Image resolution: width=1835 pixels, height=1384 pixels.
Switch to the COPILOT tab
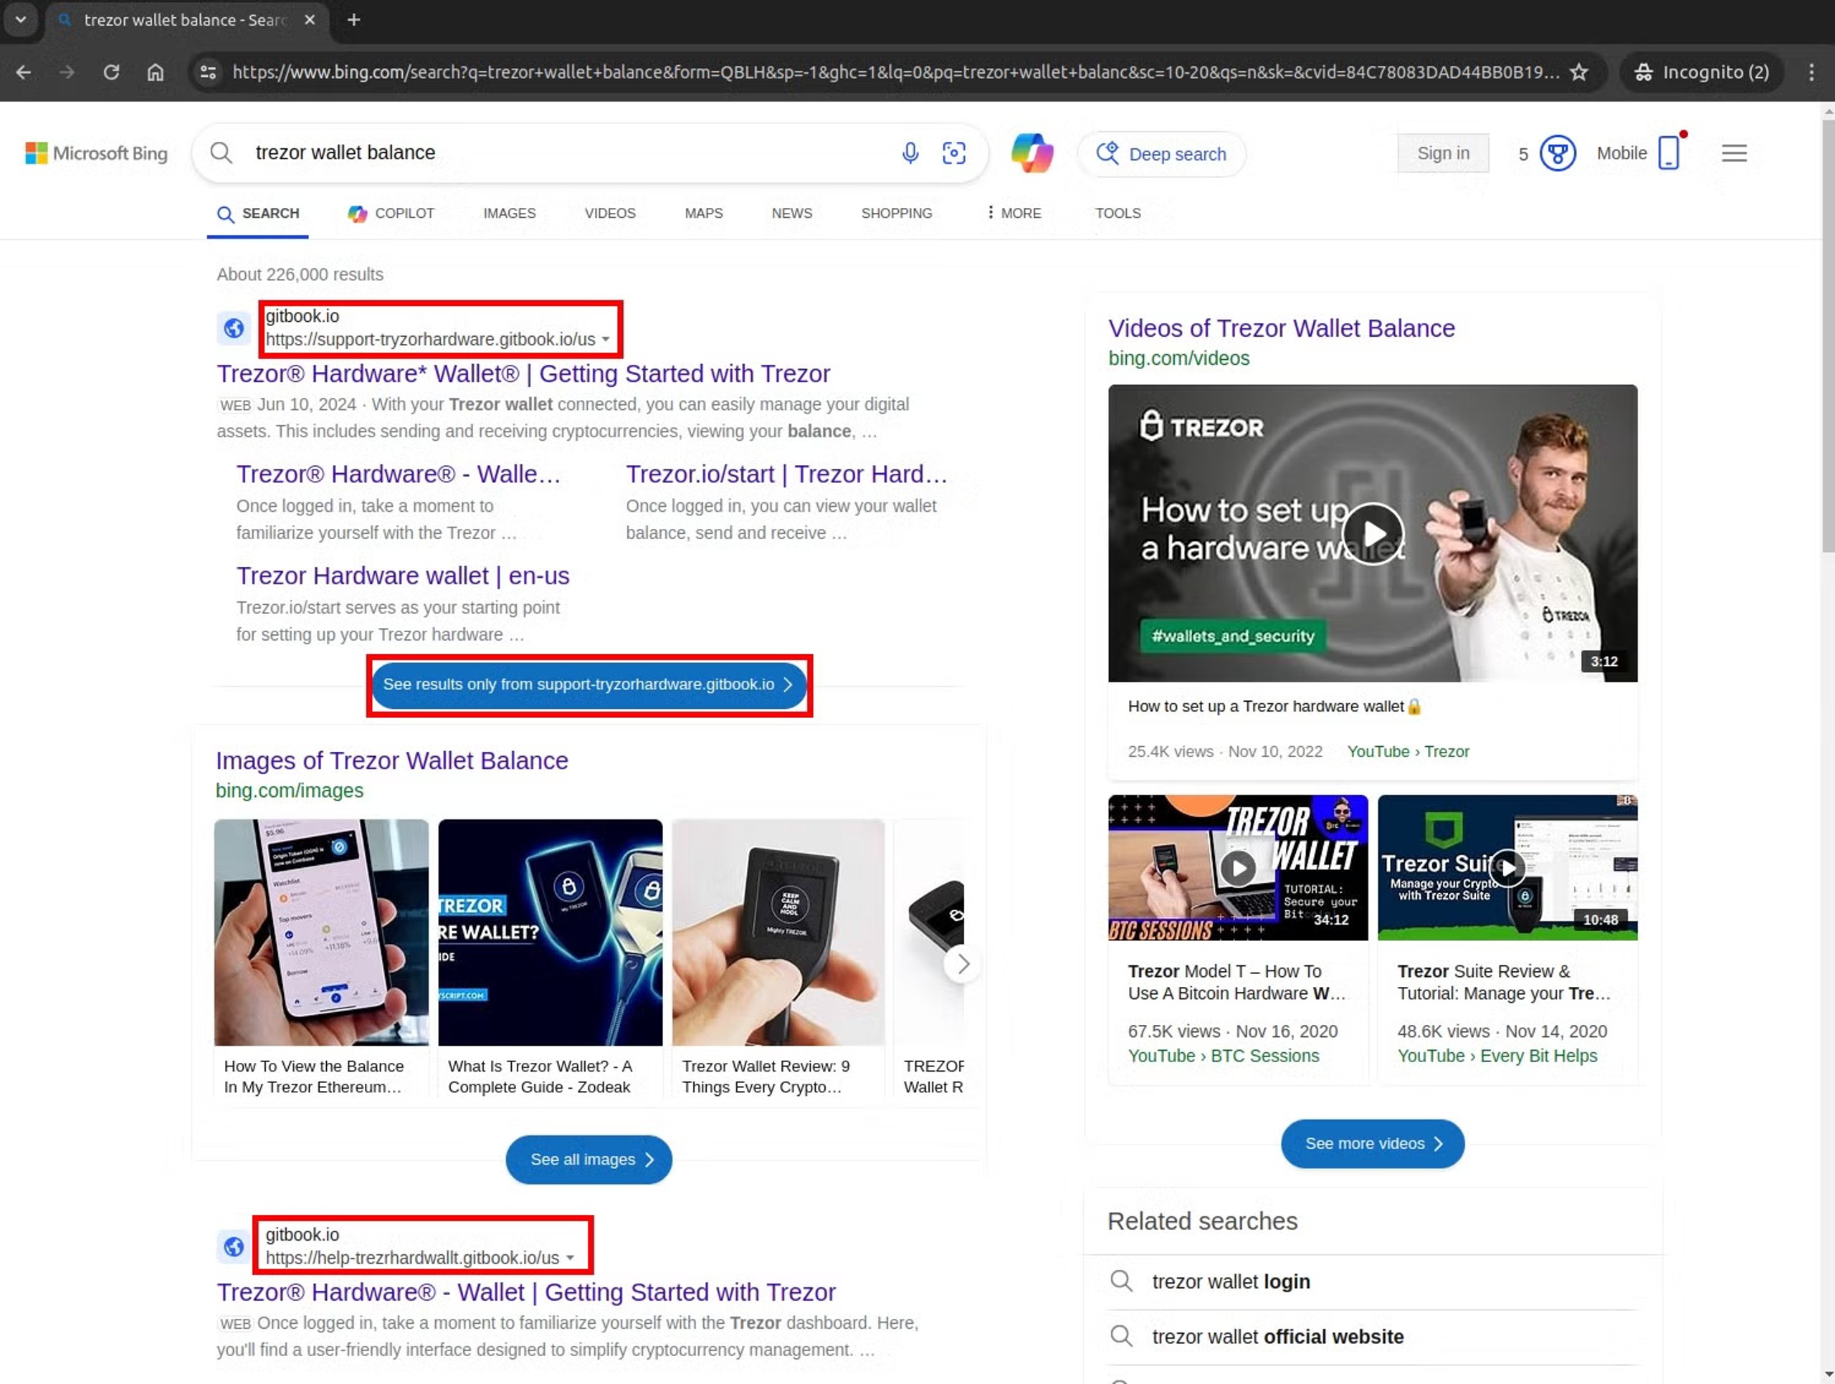(x=391, y=213)
